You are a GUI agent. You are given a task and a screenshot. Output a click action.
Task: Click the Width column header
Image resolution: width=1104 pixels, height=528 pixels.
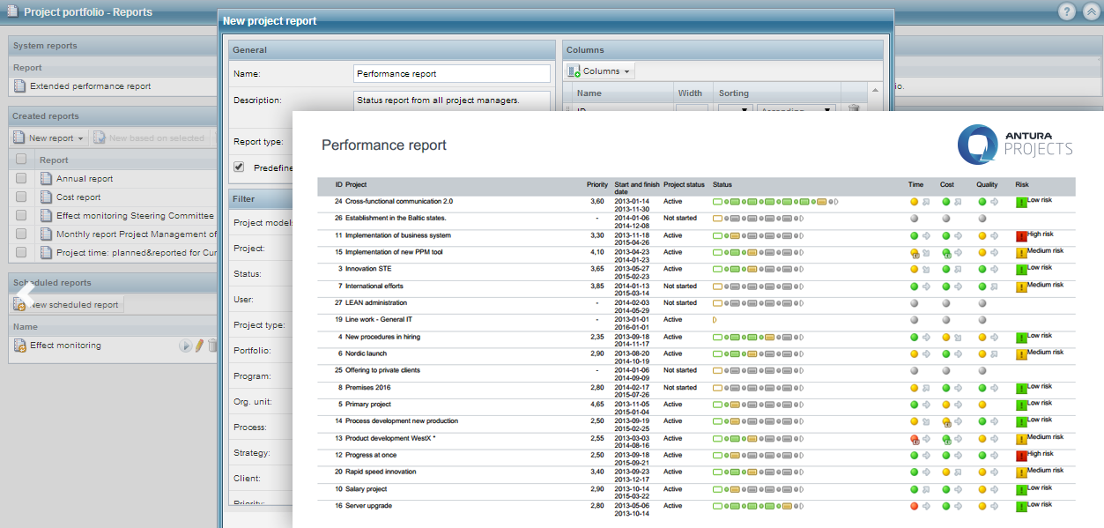(690, 93)
